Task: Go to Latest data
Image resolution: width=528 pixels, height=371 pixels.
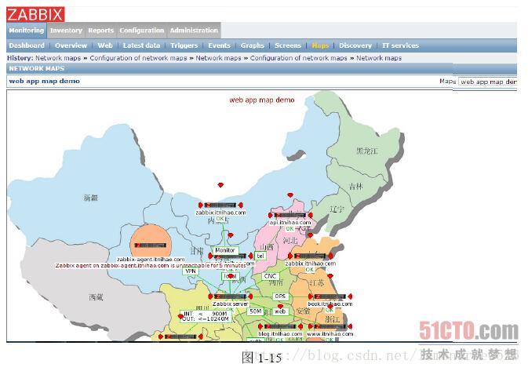Action: pyautogui.click(x=141, y=45)
